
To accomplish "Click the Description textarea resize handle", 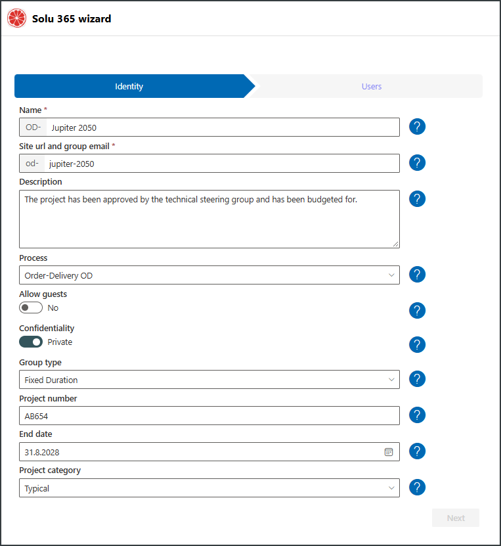I will tap(396, 244).
